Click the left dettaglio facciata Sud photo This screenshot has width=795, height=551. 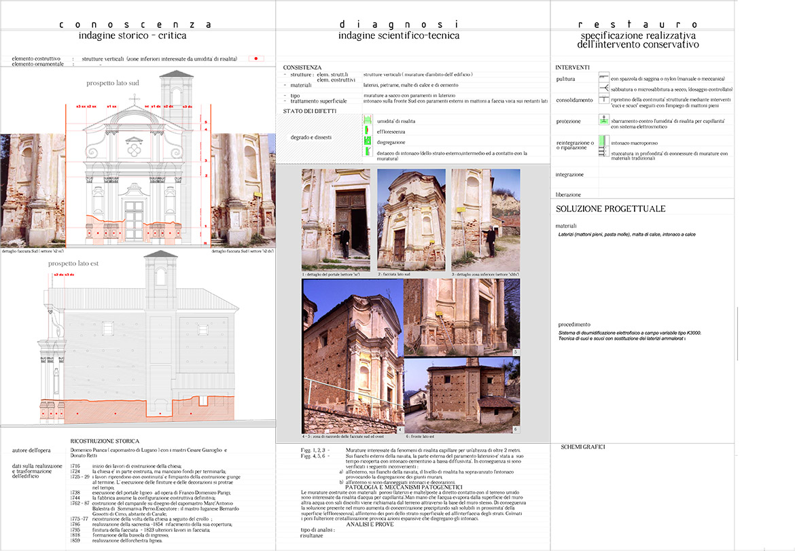[x=33, y=190]
